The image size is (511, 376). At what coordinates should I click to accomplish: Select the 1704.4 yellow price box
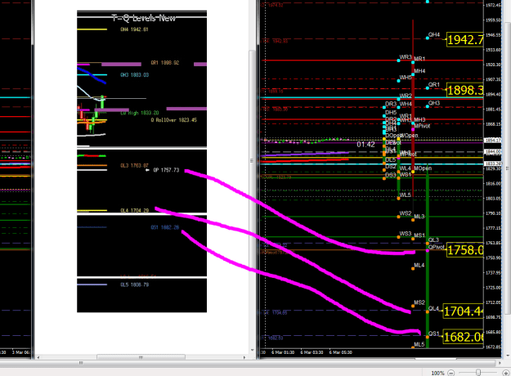463,311
